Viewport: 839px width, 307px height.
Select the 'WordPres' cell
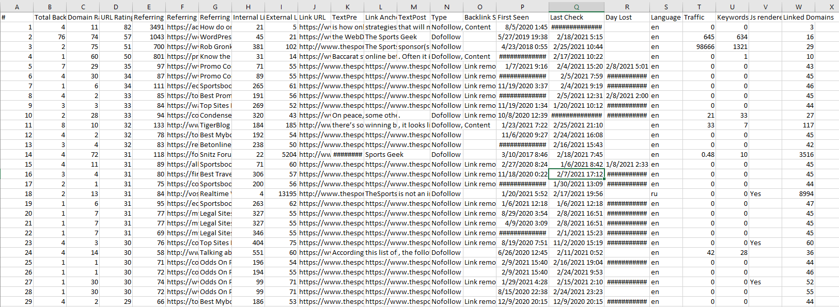215,37
